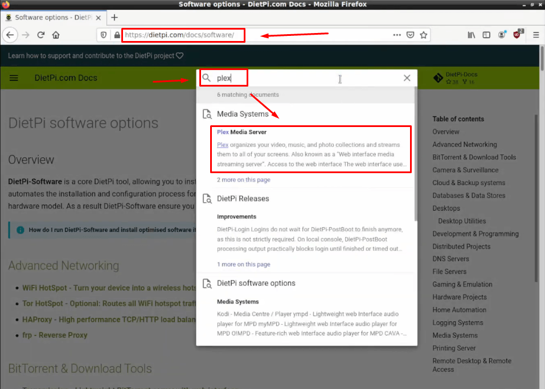Open Firefox hamburger application menu
Viewport: 545px width, 389px height.
coord(536,35)
